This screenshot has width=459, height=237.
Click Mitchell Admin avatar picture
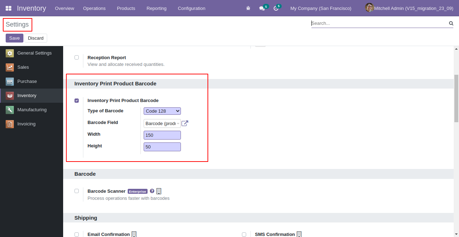coord(369,7)
